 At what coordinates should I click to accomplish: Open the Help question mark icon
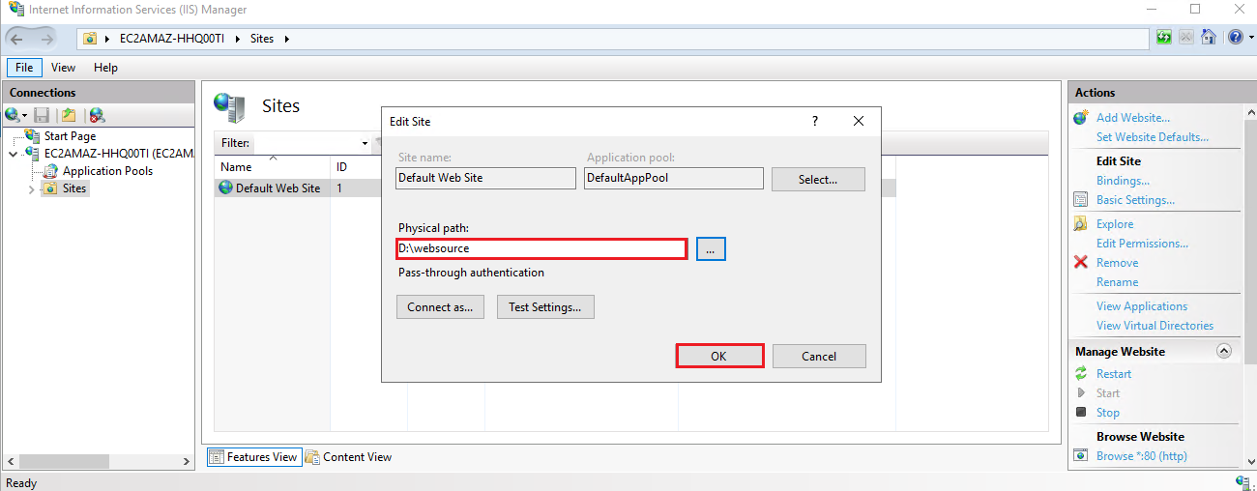pyautogui.click(x=1235, y=38)
